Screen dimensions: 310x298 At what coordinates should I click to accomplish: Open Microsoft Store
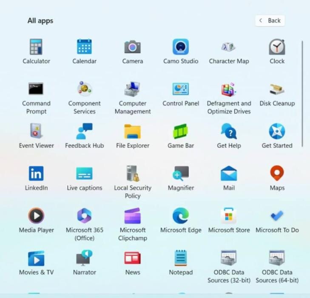tap(229, 216)
